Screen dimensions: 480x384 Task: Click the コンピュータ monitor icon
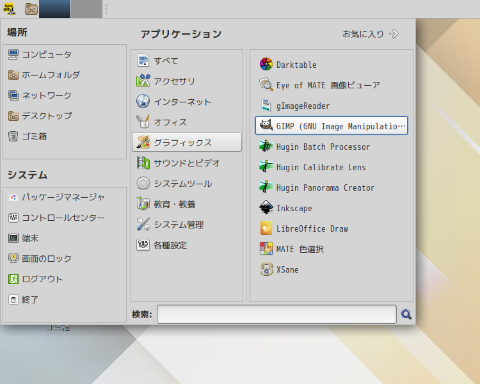[x=13, y=54]
